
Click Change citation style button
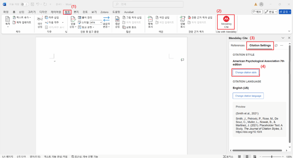(246, 72)
